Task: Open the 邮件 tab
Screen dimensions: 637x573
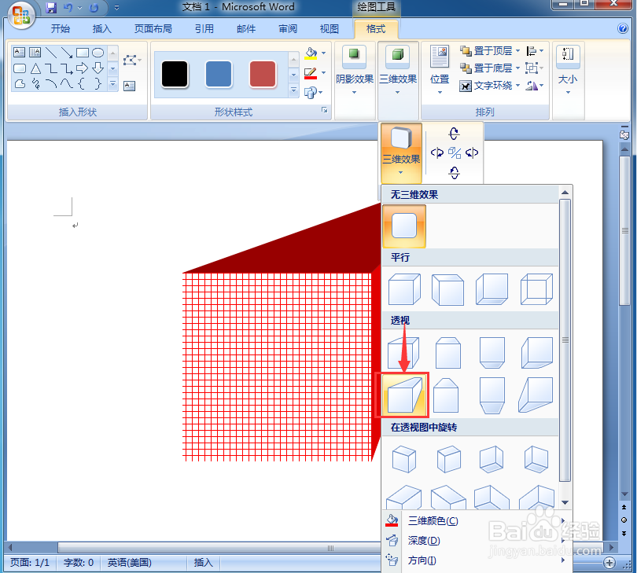Action: [x=246, y=29]
